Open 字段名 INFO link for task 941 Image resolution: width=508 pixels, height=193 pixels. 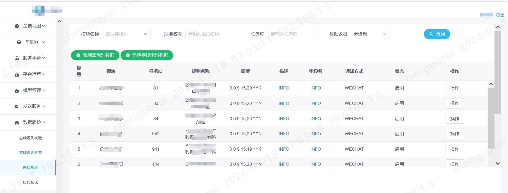pos(316,149)
